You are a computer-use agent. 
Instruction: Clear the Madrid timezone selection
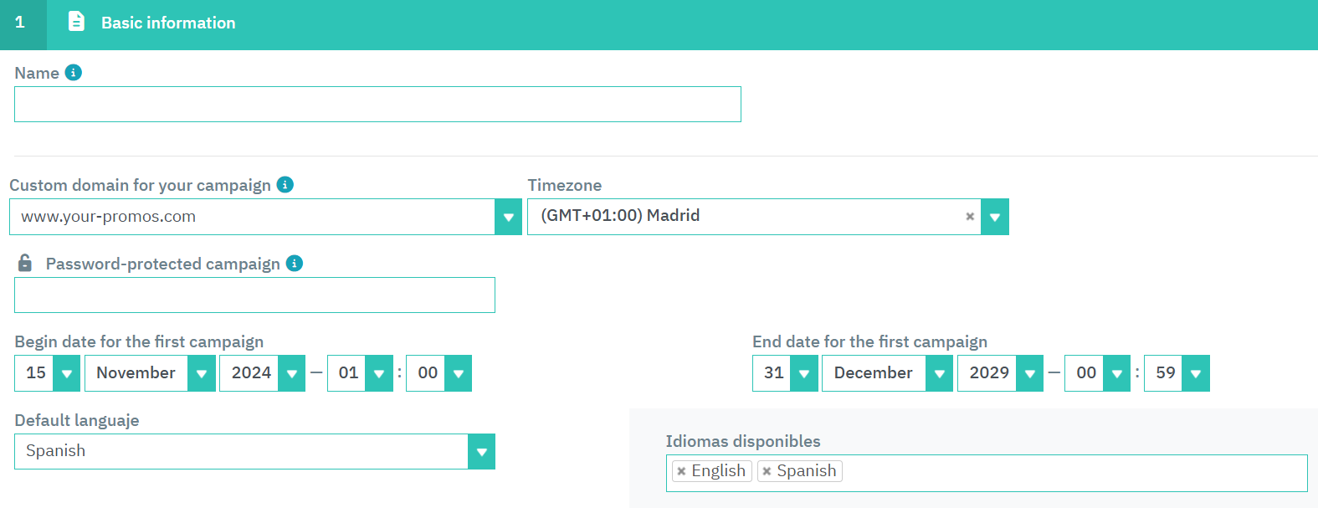[970, 217]
